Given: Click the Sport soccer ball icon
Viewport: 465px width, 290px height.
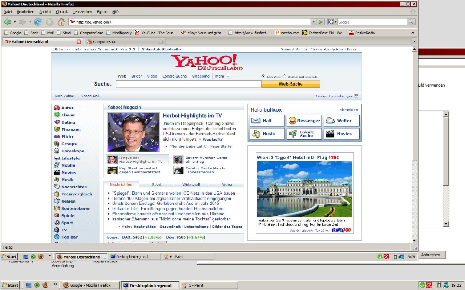Looking at the screenshot, I should pyautogui.click(x=57, y=223).
